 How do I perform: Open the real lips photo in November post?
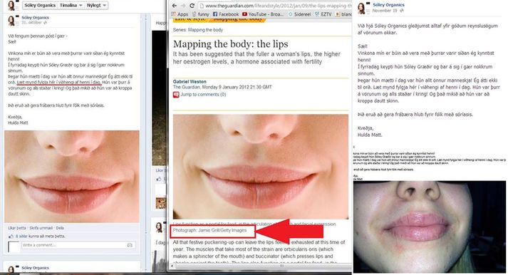tap(430, 227)
